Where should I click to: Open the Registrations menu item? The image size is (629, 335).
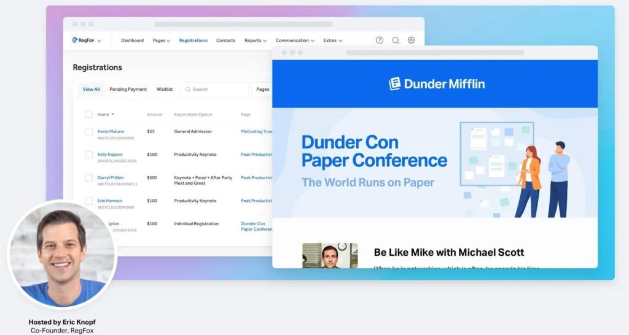click(193, 40)
